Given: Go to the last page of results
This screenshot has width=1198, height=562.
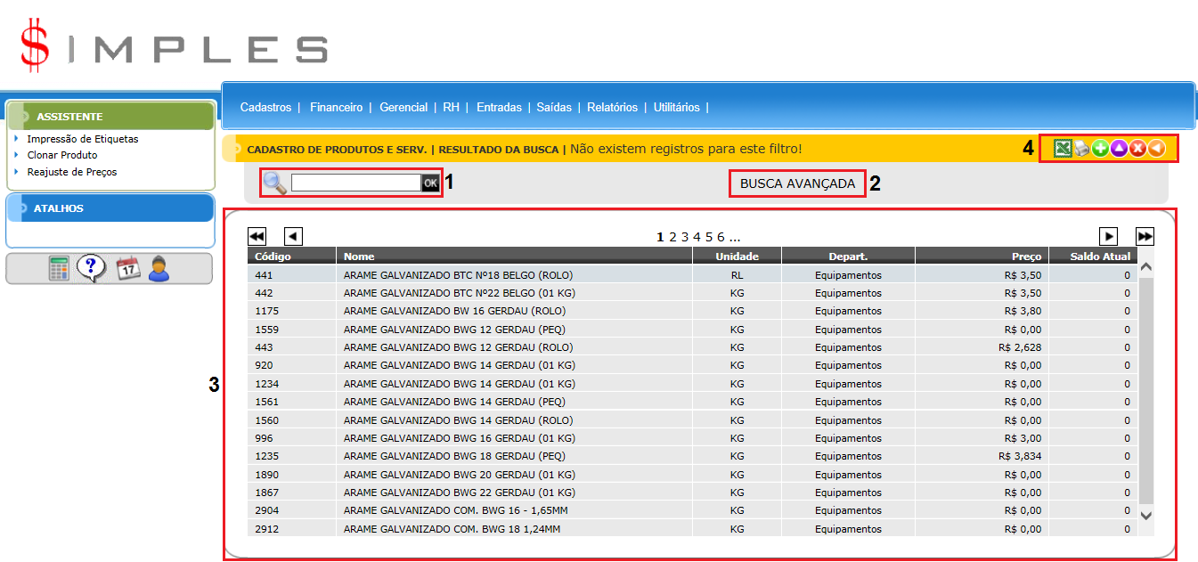Looking at the screenshot, I should 1145,236.
